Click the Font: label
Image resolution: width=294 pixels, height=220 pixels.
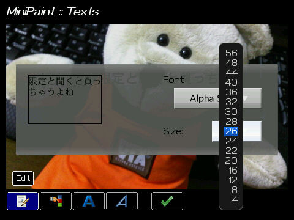174,79
